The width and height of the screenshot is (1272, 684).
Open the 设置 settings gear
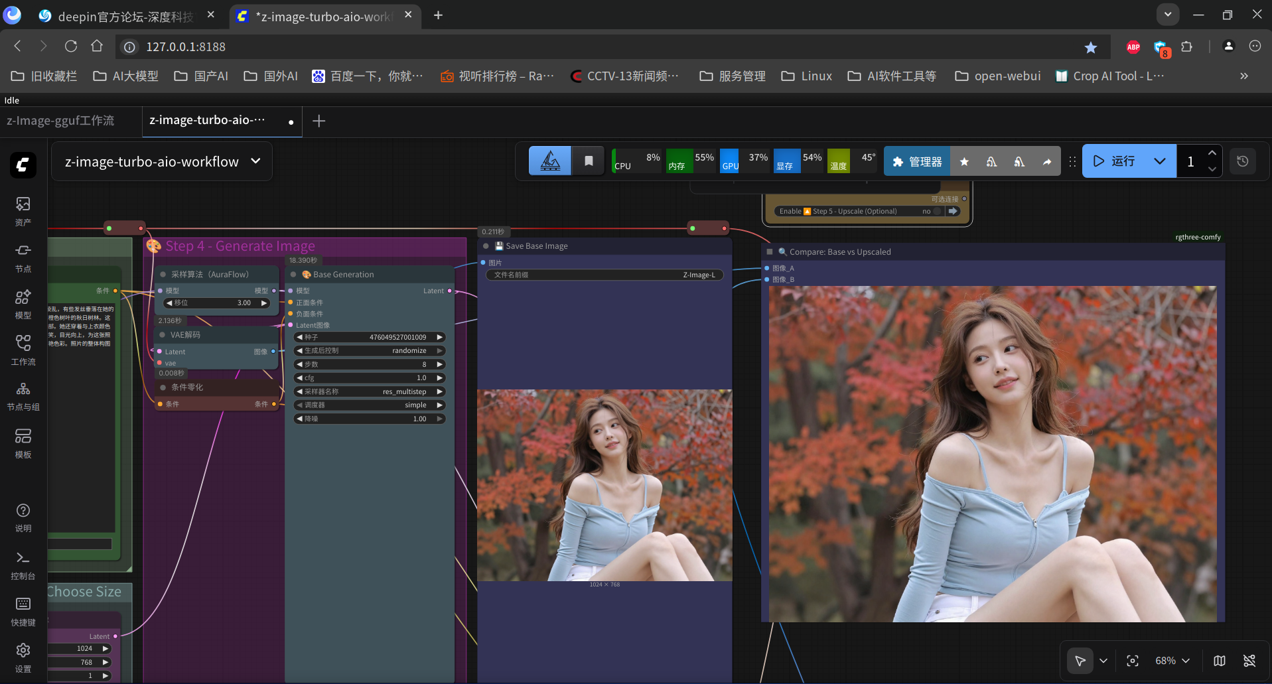23,657
